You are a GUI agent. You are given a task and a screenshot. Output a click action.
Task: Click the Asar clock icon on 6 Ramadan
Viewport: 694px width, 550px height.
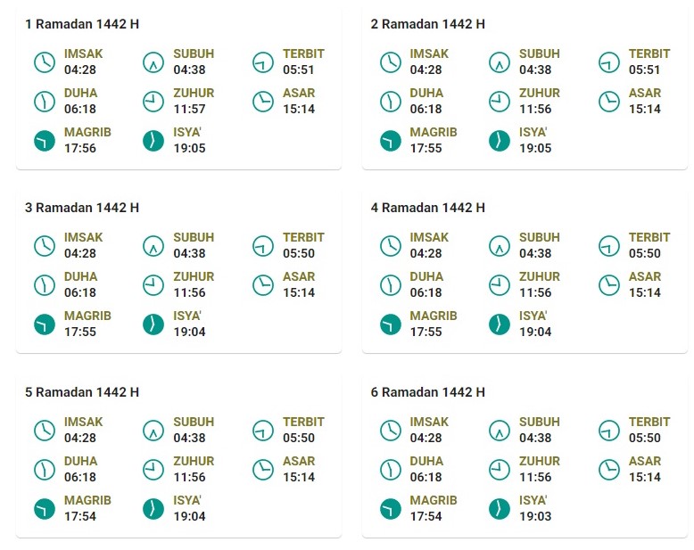pyautogui.click(x=609, y=470)
